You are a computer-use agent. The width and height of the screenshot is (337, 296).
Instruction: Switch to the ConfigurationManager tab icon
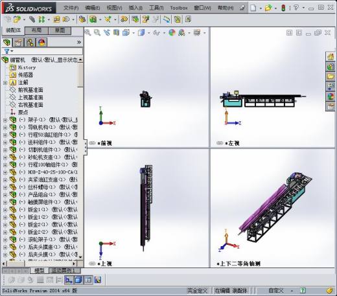click(30, 42)
